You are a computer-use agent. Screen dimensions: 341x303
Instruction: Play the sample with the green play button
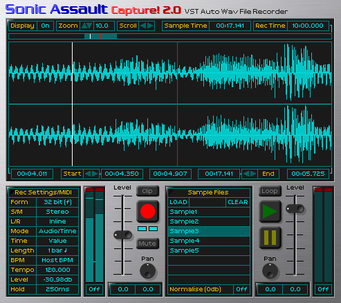[270, 211]
